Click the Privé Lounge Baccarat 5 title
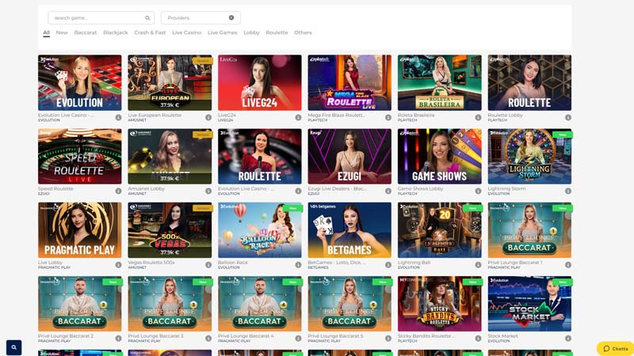634x356 pixels. [335, 335]
